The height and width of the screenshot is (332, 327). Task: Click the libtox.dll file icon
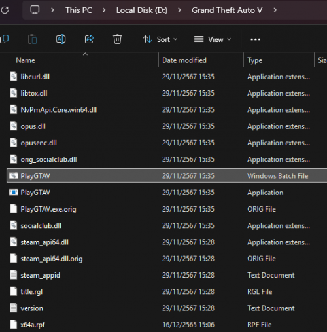14,93
